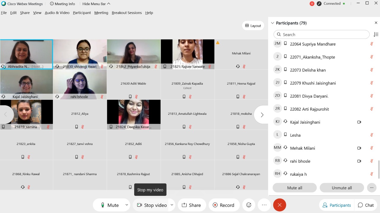This screenshot has height=213, width=380.
Task: Open sort participants icon beside search
Action: coord(376,35)
